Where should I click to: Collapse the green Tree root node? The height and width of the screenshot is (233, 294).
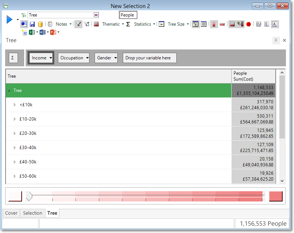pos(9,90)
